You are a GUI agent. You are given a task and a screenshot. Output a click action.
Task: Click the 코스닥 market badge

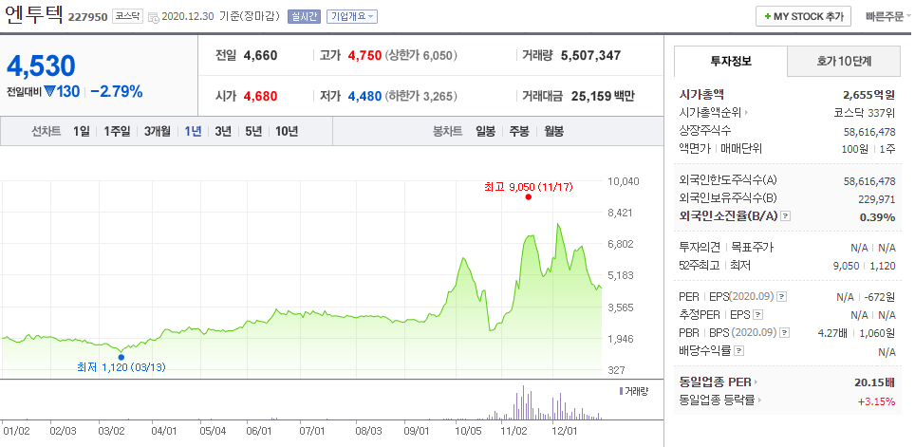coord(128,16)
